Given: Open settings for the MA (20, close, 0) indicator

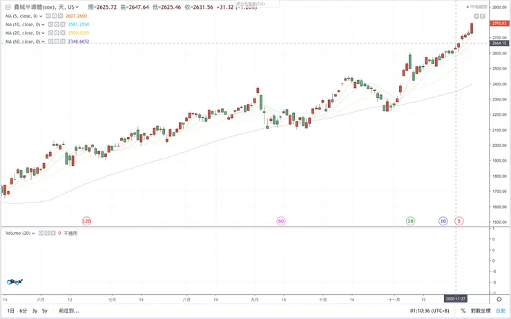Looking at the screenshot, I should (x=57, y=33).
